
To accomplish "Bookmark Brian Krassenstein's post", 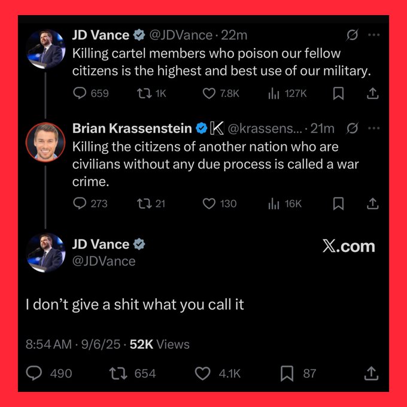I will [339, 203].
